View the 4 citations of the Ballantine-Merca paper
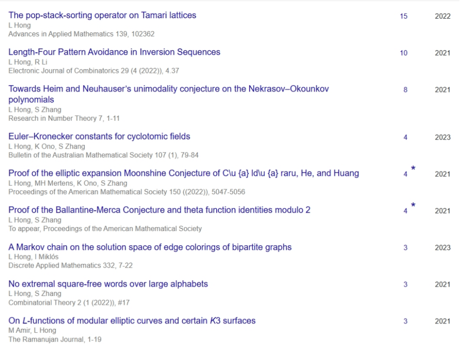The image size is (468, 347). click(x=405, y=211)
